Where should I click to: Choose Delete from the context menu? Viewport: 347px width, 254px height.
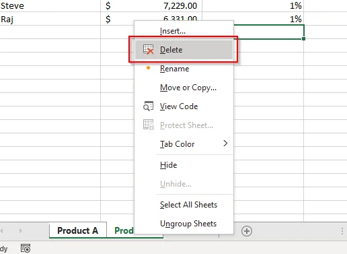pyautogui.click(x=184, y=50)
